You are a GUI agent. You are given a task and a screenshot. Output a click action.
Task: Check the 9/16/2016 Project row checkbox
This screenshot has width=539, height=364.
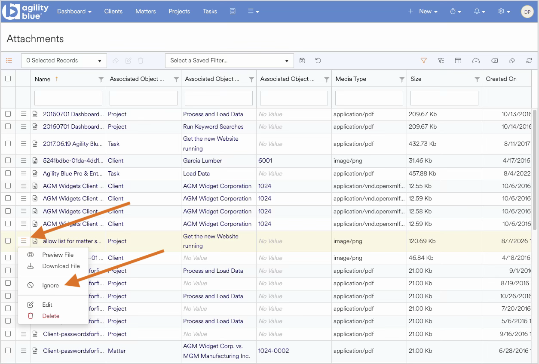point(8,334)
